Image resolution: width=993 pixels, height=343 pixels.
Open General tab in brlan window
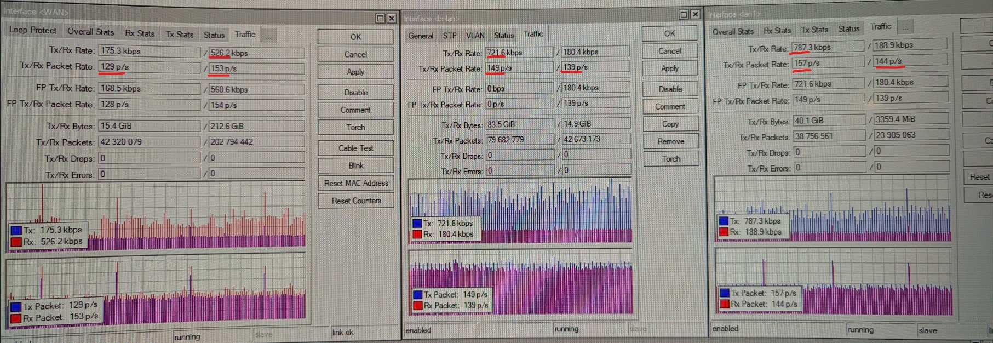[x=421, y=36]
